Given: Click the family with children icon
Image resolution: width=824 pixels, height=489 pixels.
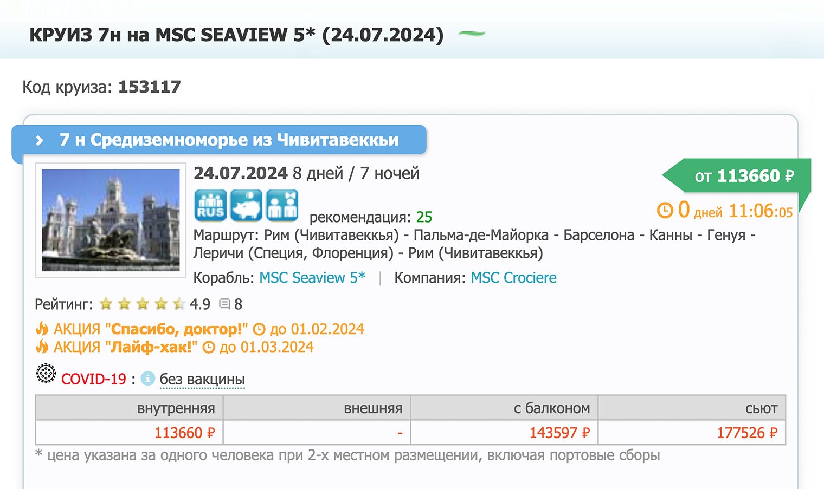Looking at the screenshot, I should [282, 206].
